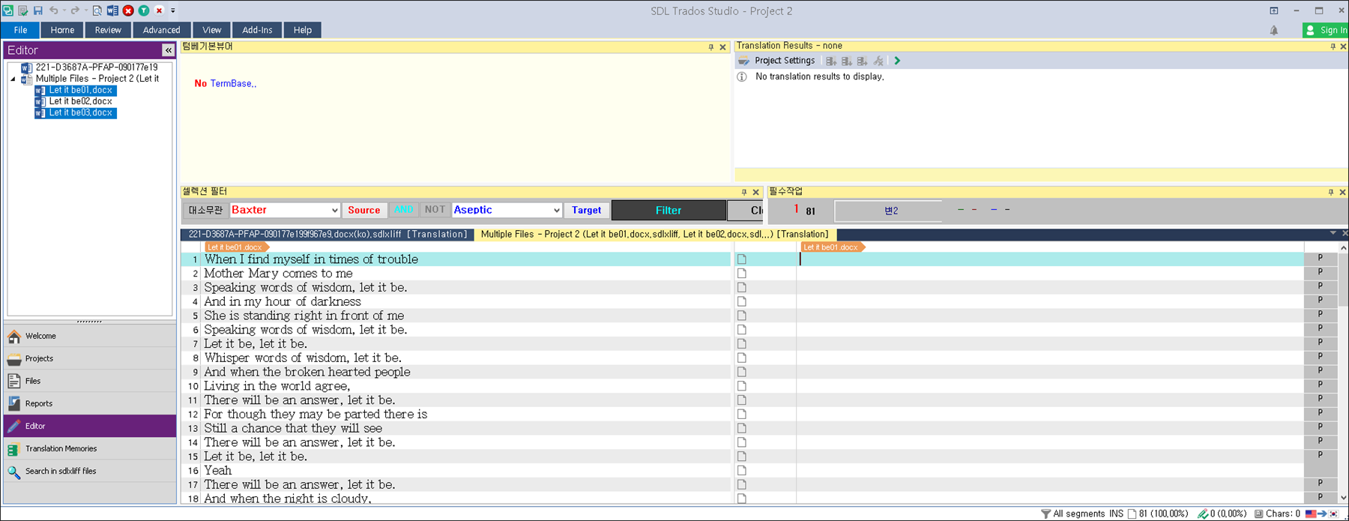This screenshot has width=1349, height=521.
Task: Click the small red X icon in toolbar
Action: 159,10
